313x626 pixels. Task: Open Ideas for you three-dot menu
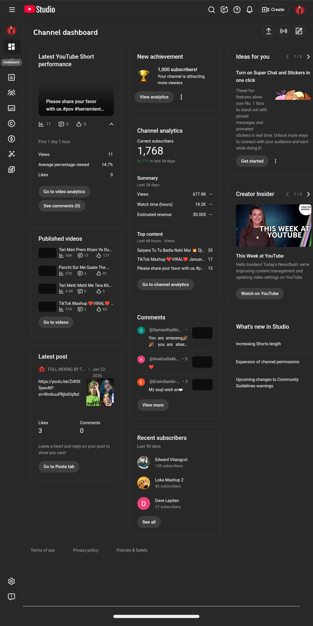pyautogui.click(x=275, y=161)
